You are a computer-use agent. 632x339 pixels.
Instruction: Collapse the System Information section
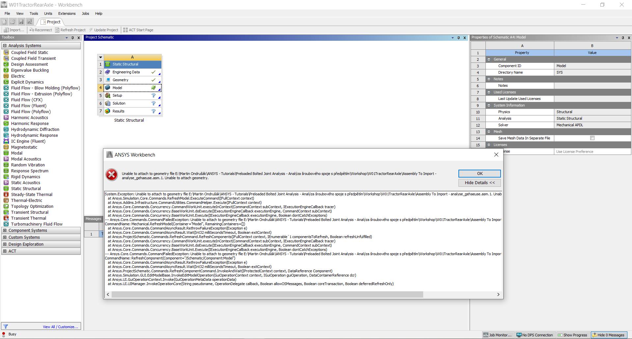click(489, 105)
